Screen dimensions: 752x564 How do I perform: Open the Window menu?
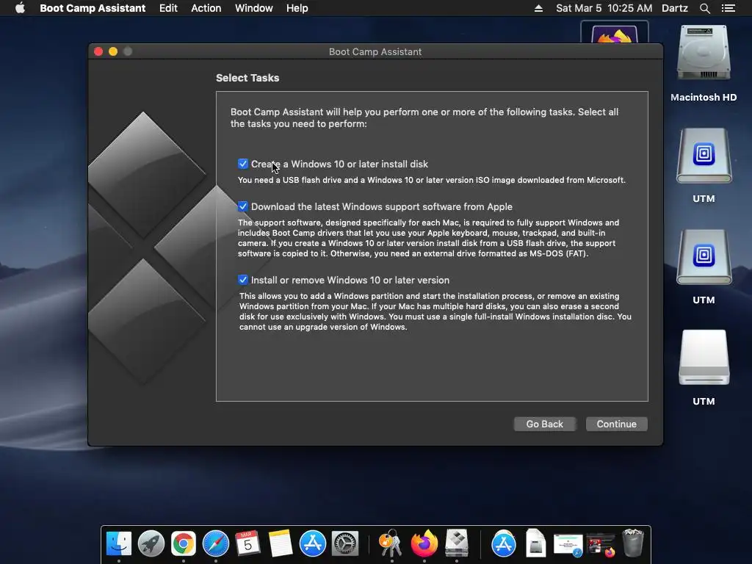click(x=253, y=8)
